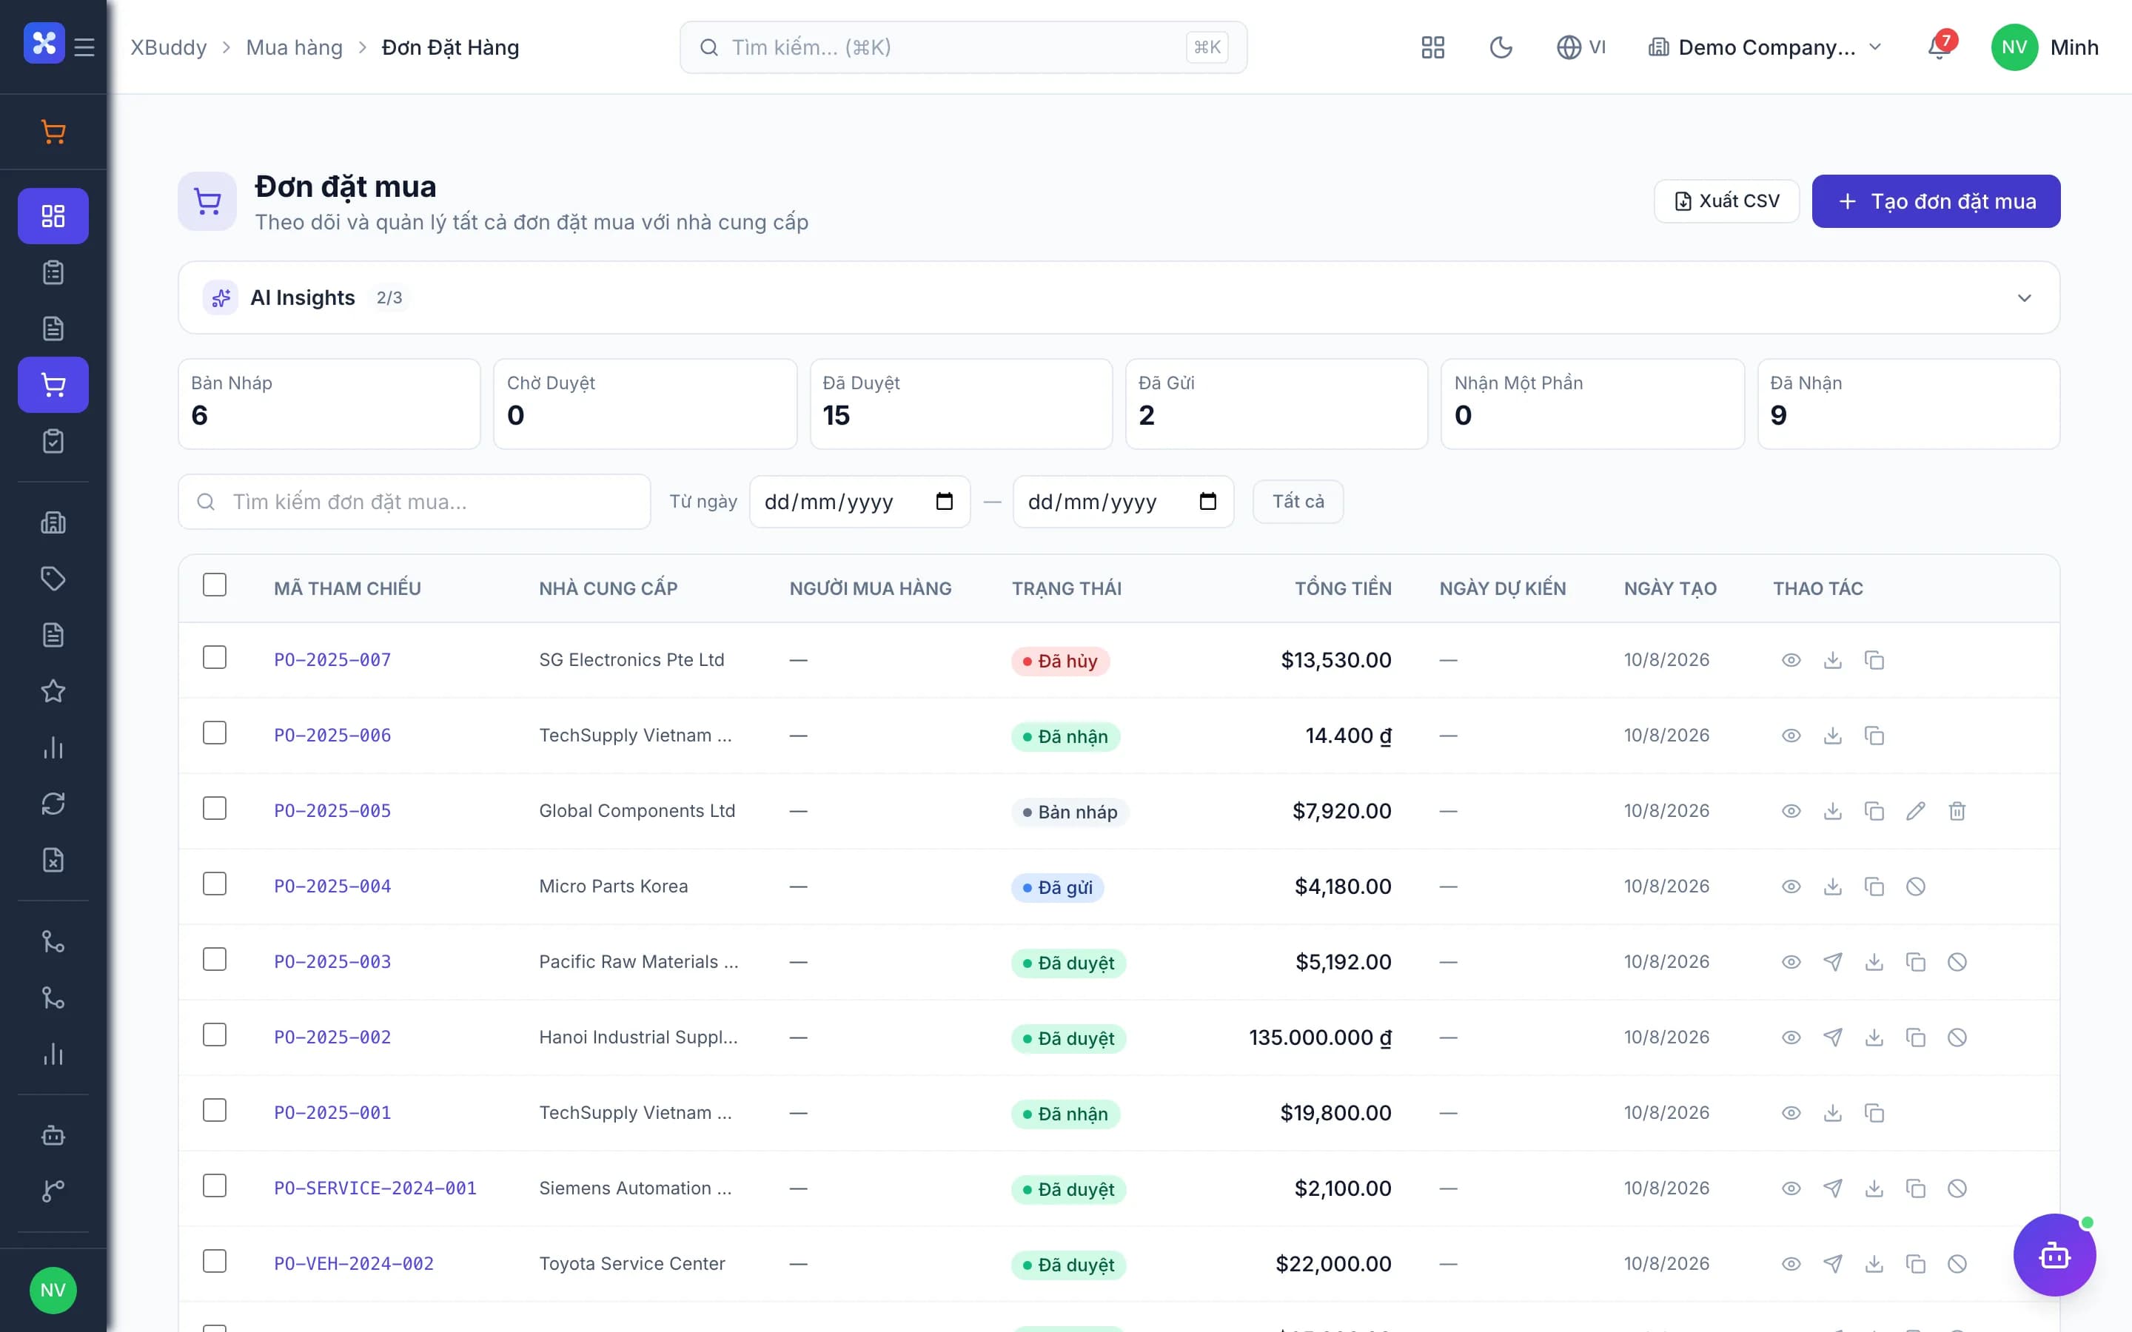Focus the global Tìm kiếm search field
The height and width of the screenshot is (1332, 2132).
pos(963,47)
